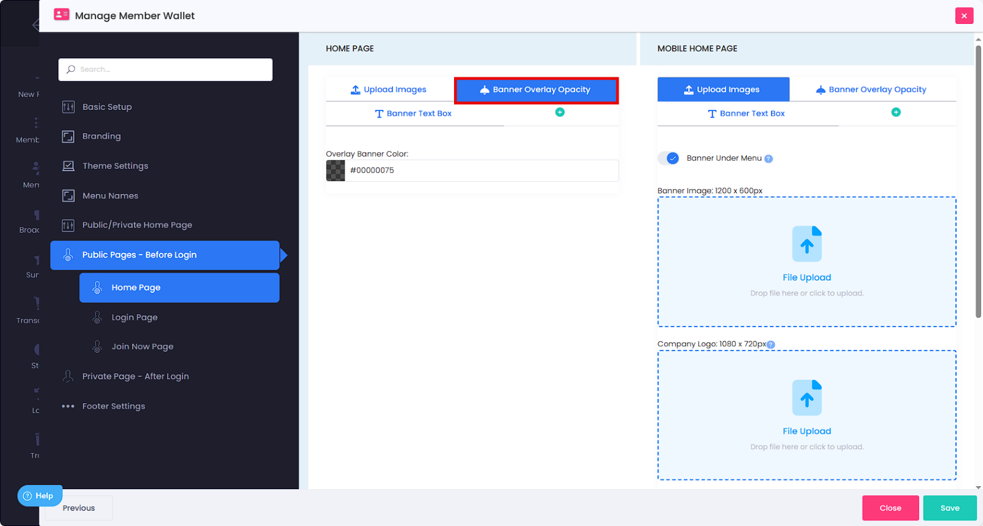Open Mobile Banner Text Box tab
The width and height of the screenshot is (983, 526).
point(748,114)
